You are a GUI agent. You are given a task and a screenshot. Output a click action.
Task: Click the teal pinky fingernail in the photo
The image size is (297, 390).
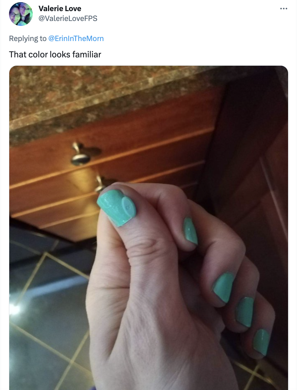262,342
